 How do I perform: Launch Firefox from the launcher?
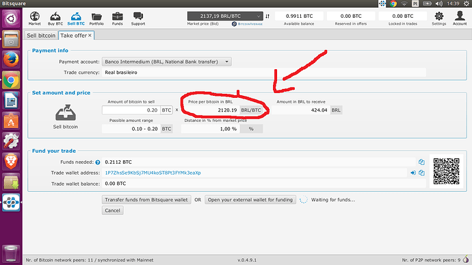coord(11,60)
